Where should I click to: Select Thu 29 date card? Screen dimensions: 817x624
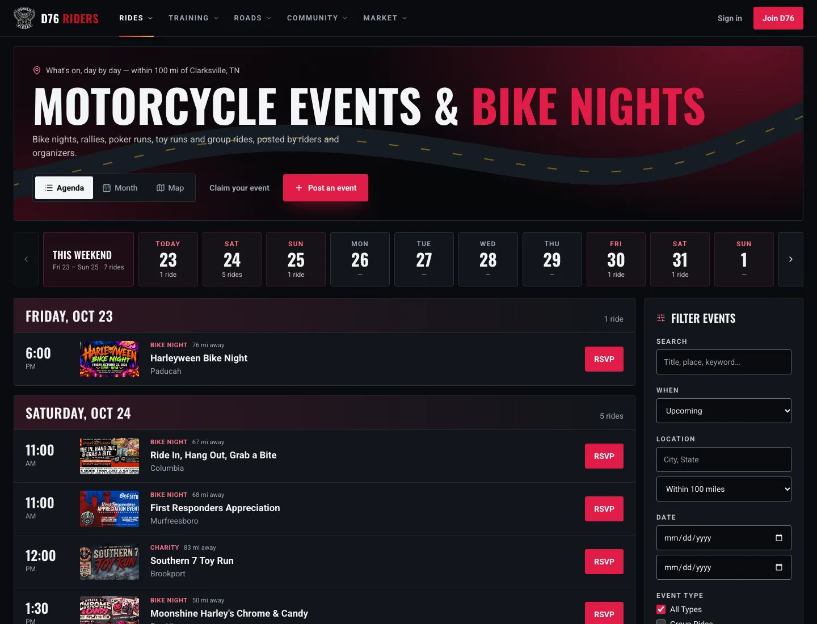click(x=552, y=259)
